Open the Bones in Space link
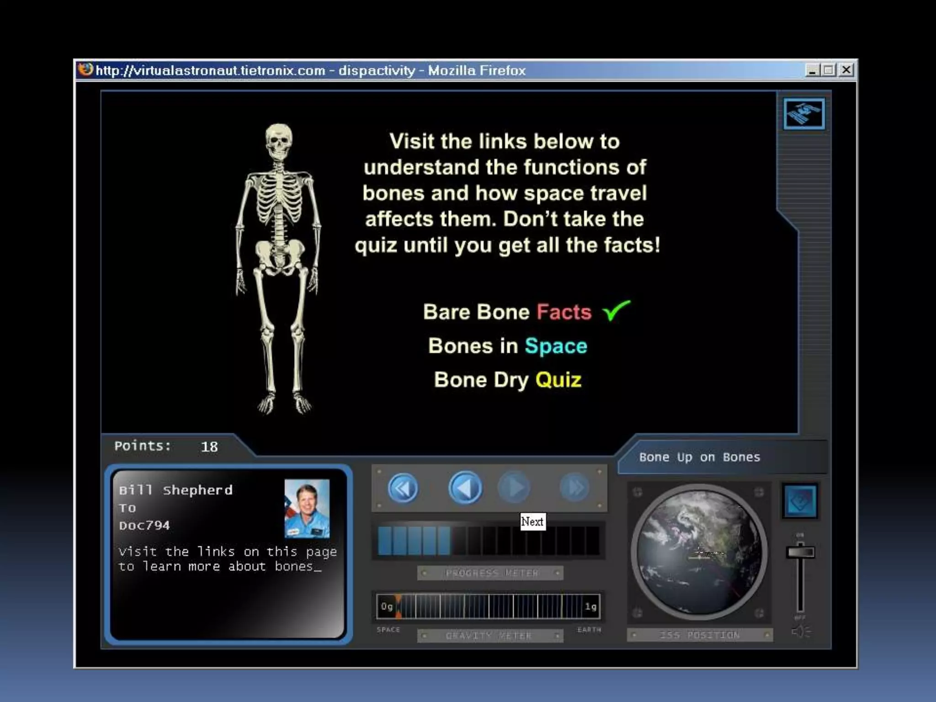The width and height of the screenshot is (936, 702). click(x=508, y=346)
